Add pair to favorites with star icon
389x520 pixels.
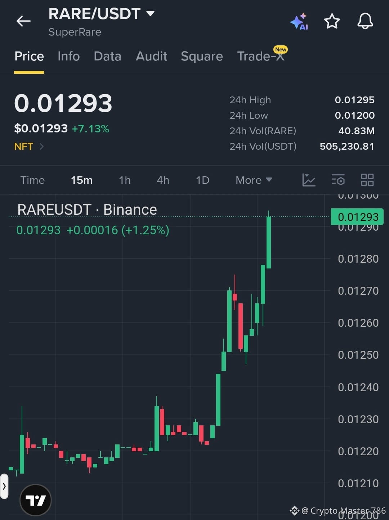[332, 21]
